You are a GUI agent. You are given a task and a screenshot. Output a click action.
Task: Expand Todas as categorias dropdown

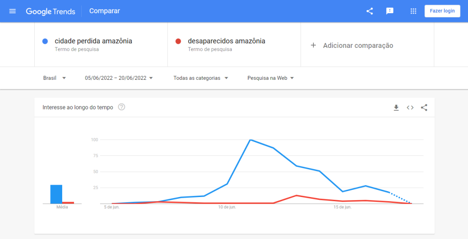[201, 78]
